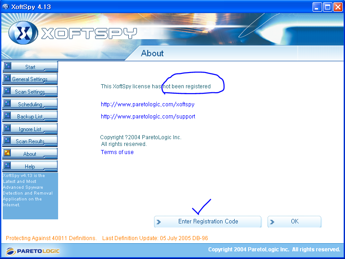
Task: Click arrow icon on Enter Registration Code
Action: tap(159, 222)
